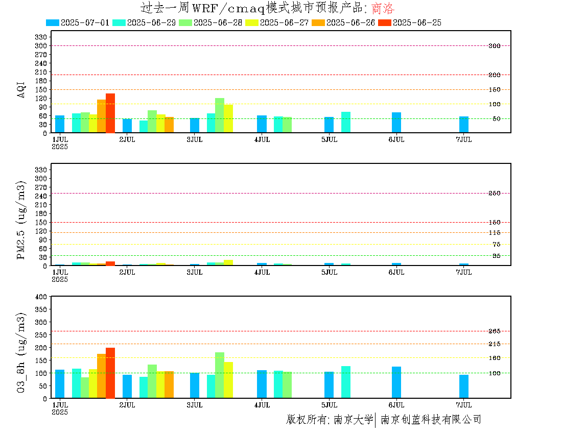The image size is (562, 434).
Task: Click the "160" threshold label in the O3_8h chart
Action: (495, 358)
